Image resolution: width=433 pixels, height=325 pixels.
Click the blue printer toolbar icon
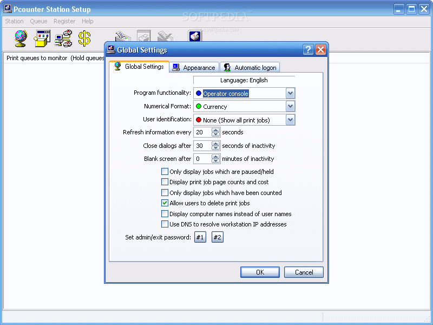[195, 36]
